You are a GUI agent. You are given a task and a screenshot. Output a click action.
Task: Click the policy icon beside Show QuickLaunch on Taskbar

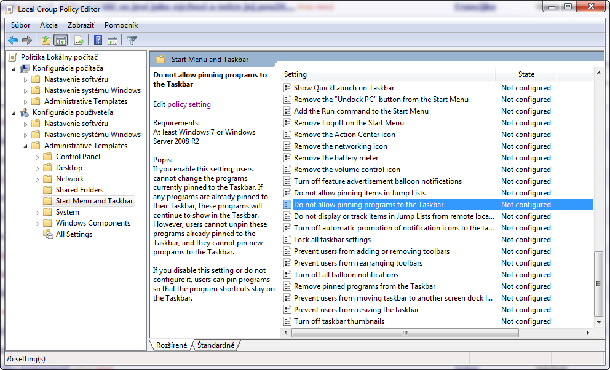288,88
